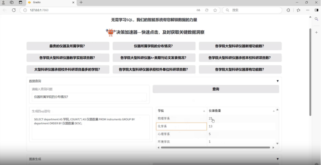Click the browser profile avatar icon
This screenshot has height=165, width=321.
3,2
